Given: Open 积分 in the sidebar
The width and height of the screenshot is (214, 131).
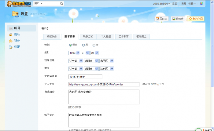Looking at the screenshot, I should (17, 41).
